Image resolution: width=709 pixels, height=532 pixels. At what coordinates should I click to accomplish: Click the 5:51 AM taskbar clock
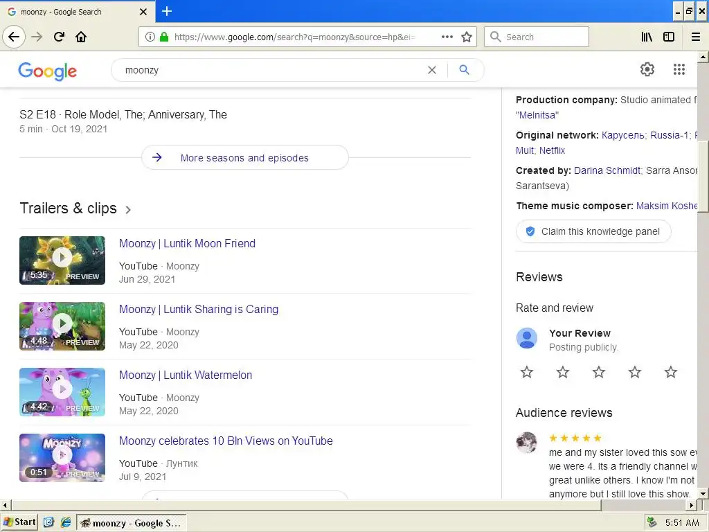click(x=682, y=523)
